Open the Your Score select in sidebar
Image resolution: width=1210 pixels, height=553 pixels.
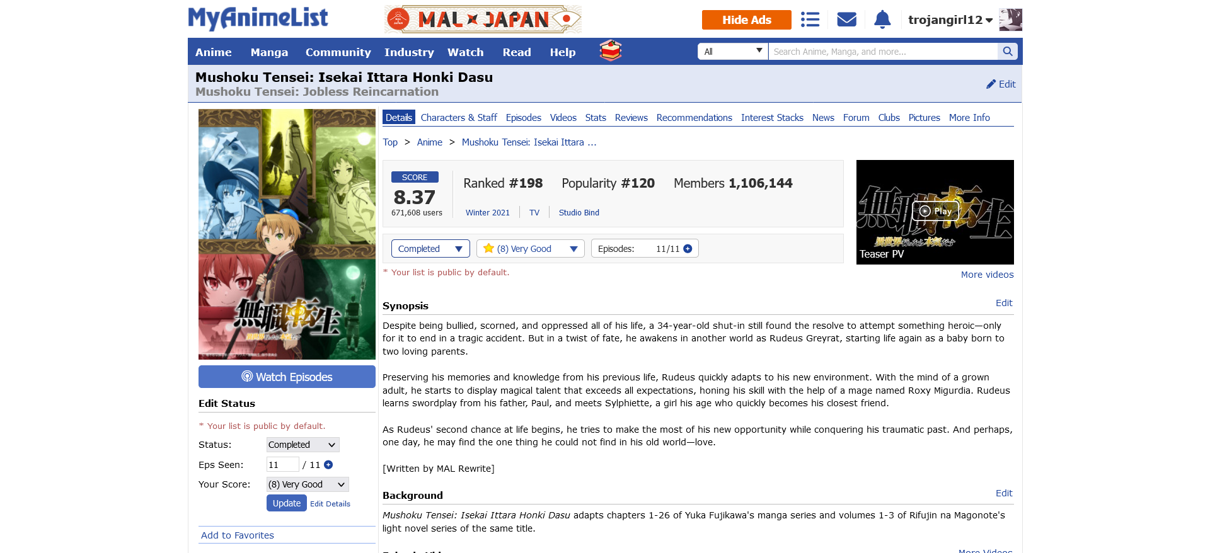pyautogui.click(x=308, y=484)
